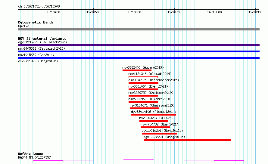The width and height of the screenshot is (268, 164).
Task: Click the red bar under nsv3382400
Action: tap(137, 70)
